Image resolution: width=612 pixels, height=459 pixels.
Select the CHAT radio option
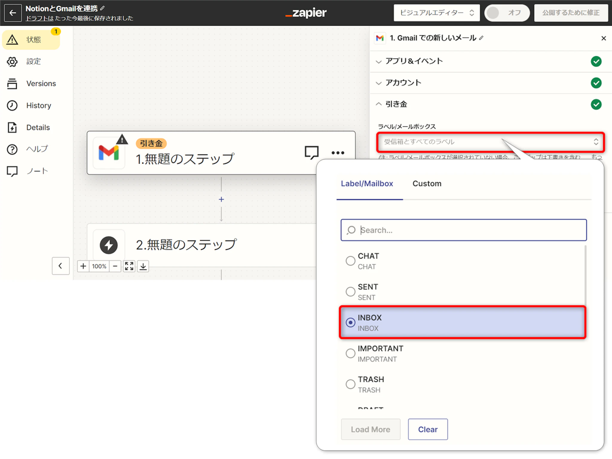coord(350,261)
